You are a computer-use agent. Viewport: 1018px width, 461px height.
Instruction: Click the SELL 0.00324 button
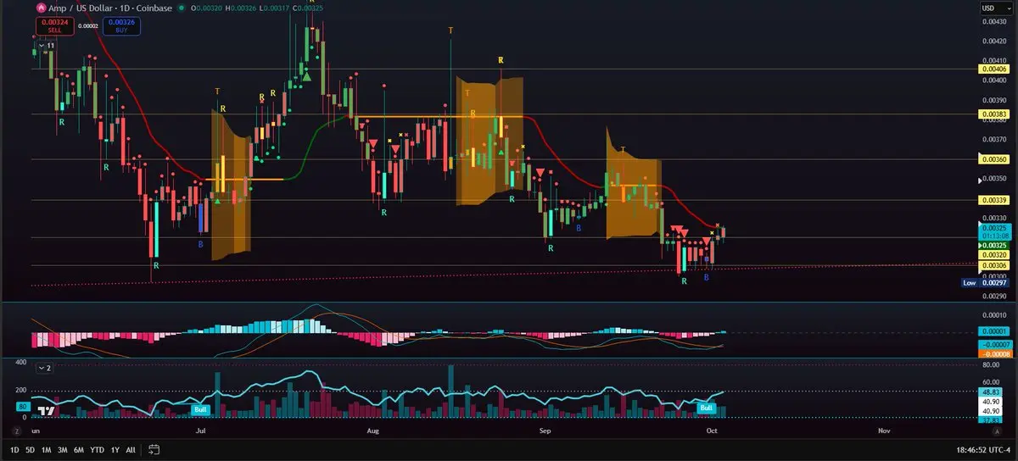point(54,25)
